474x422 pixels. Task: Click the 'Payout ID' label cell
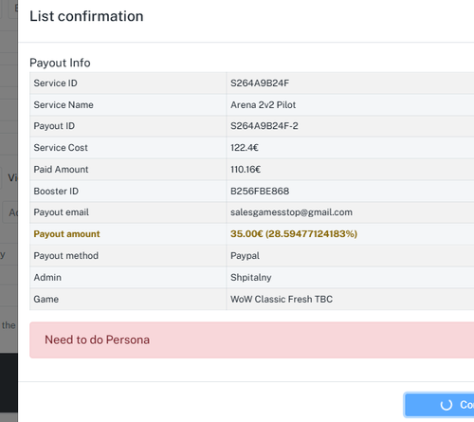point(128,126)
